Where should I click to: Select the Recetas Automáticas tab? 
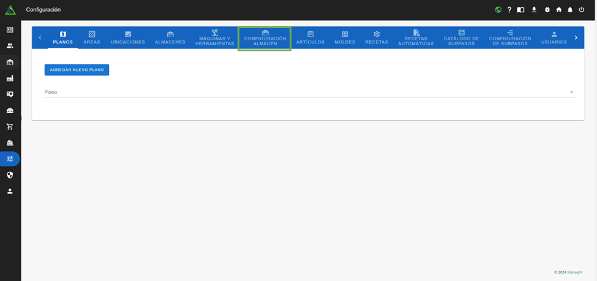(416, 38)
